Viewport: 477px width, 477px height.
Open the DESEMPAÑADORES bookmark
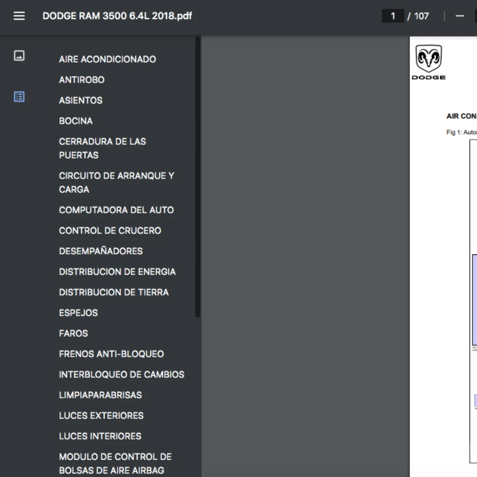101,251
